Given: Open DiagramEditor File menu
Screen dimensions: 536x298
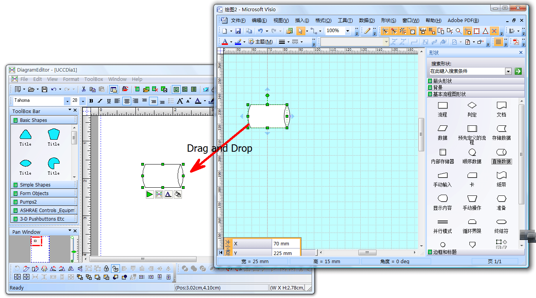Looking at the screenshot, I should (24, 79).
